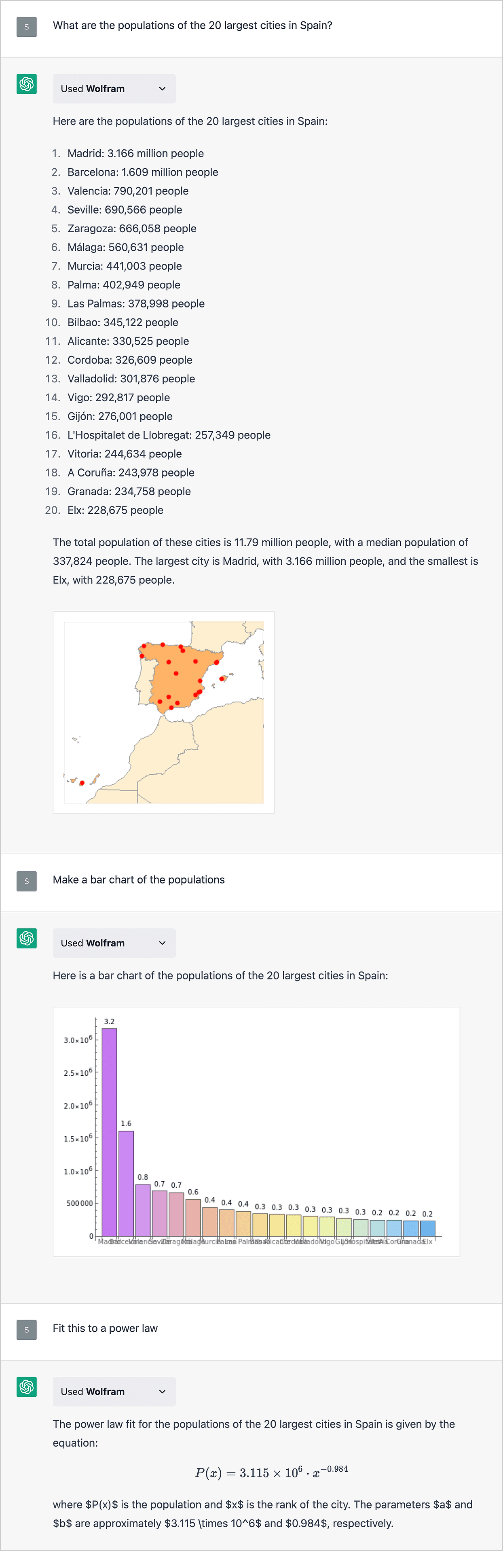Click the ChatGPT logo beside bar chart response
The image size is (503, 1551).
point(26,938)
